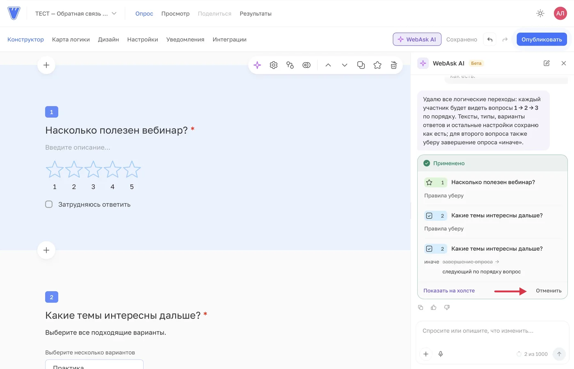The height and width of the screenshot is (369, 574).
Task: Open the АЛ user avatar menu
Action: 560,13
